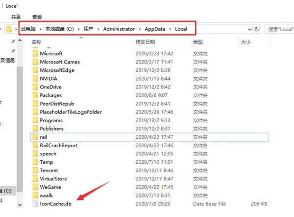This screenshot has height=217, width=294.
Task: Click the Data Base File type
Action: [x=209, y=204]
